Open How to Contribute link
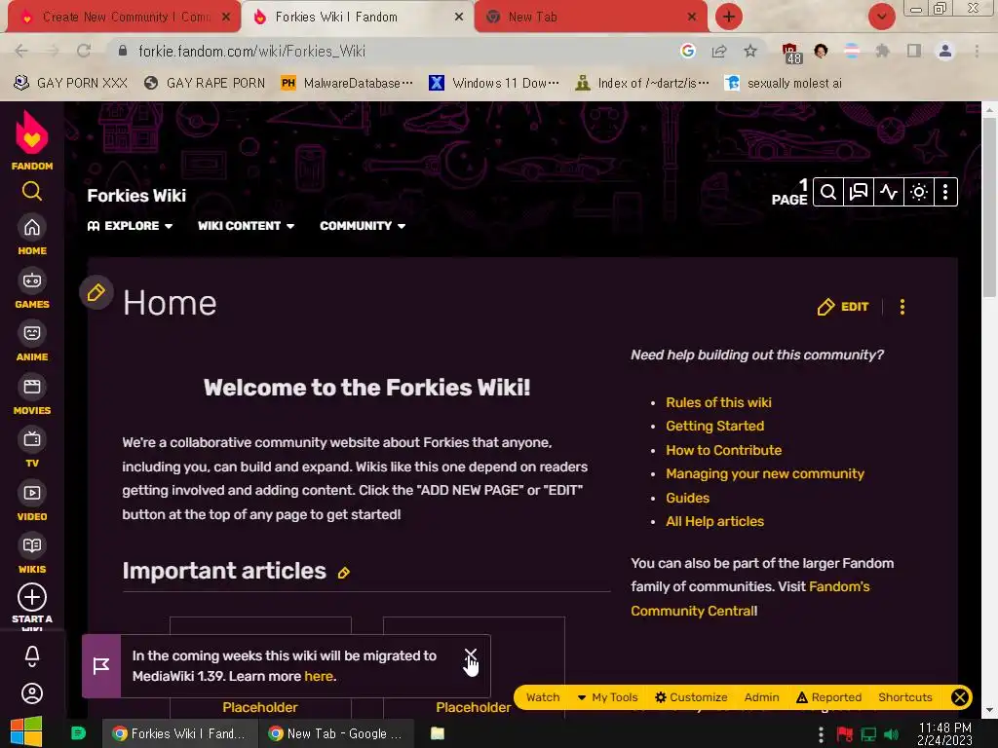 coord(724,450)
